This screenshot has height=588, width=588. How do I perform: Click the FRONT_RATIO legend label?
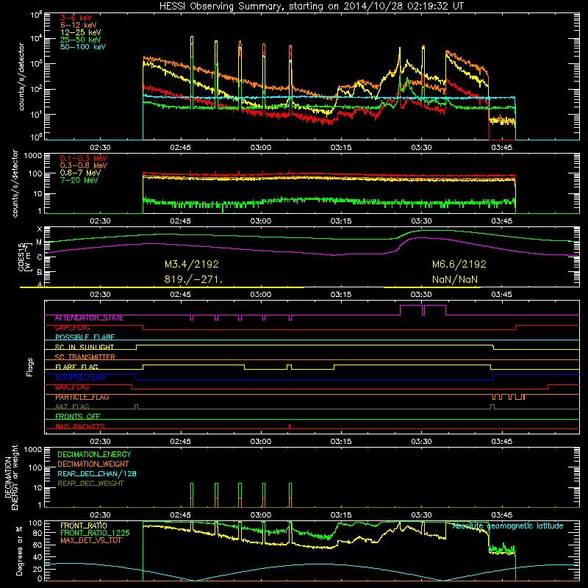point(84,526)
